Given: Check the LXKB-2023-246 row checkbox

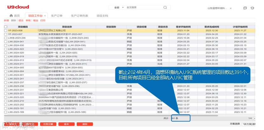Looking at the screenshot, I should point(6,38).
